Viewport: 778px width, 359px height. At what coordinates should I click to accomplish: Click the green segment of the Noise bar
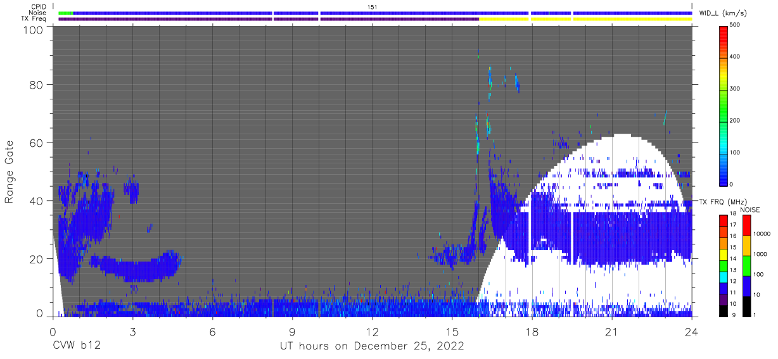(x=65, y=13)
